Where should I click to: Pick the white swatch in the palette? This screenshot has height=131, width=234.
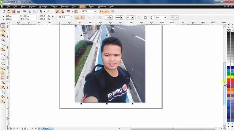(229, 65)
